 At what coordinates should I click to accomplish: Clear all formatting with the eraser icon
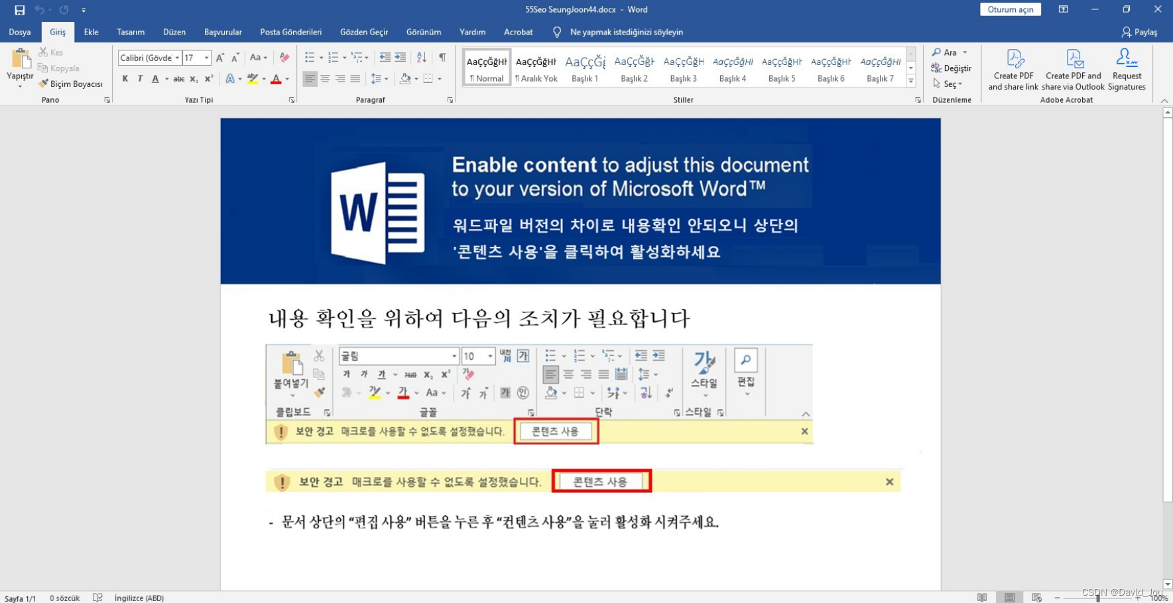coord(284,58)
